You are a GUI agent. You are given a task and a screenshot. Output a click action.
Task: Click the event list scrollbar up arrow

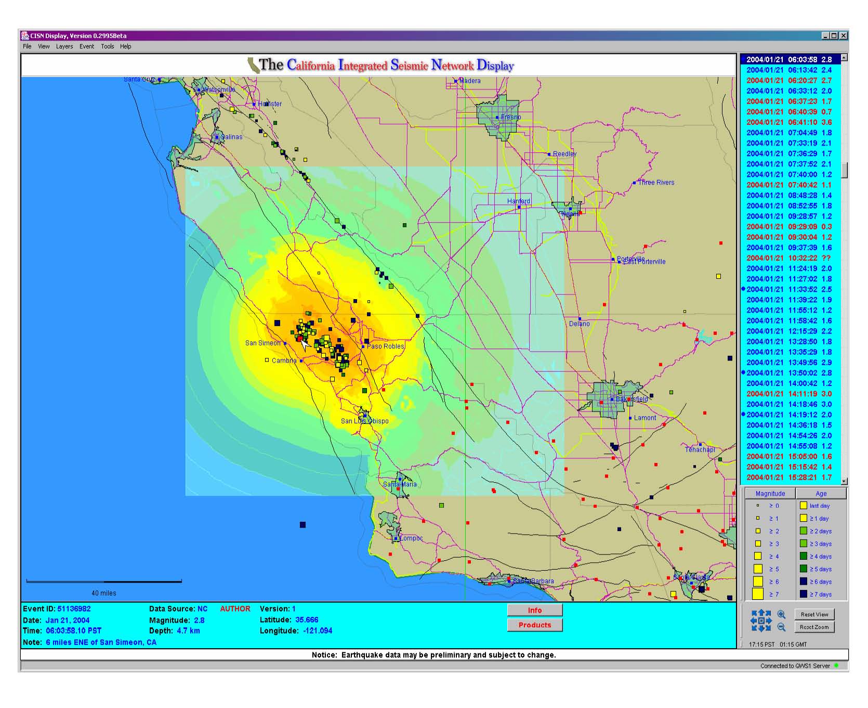coord(845,58)
